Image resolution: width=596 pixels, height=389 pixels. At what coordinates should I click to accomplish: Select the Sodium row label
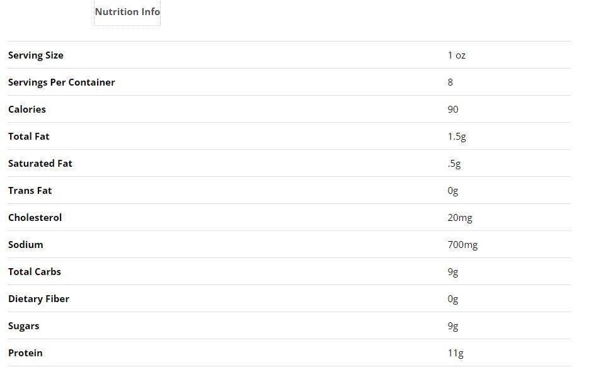(x=26, y=245)
